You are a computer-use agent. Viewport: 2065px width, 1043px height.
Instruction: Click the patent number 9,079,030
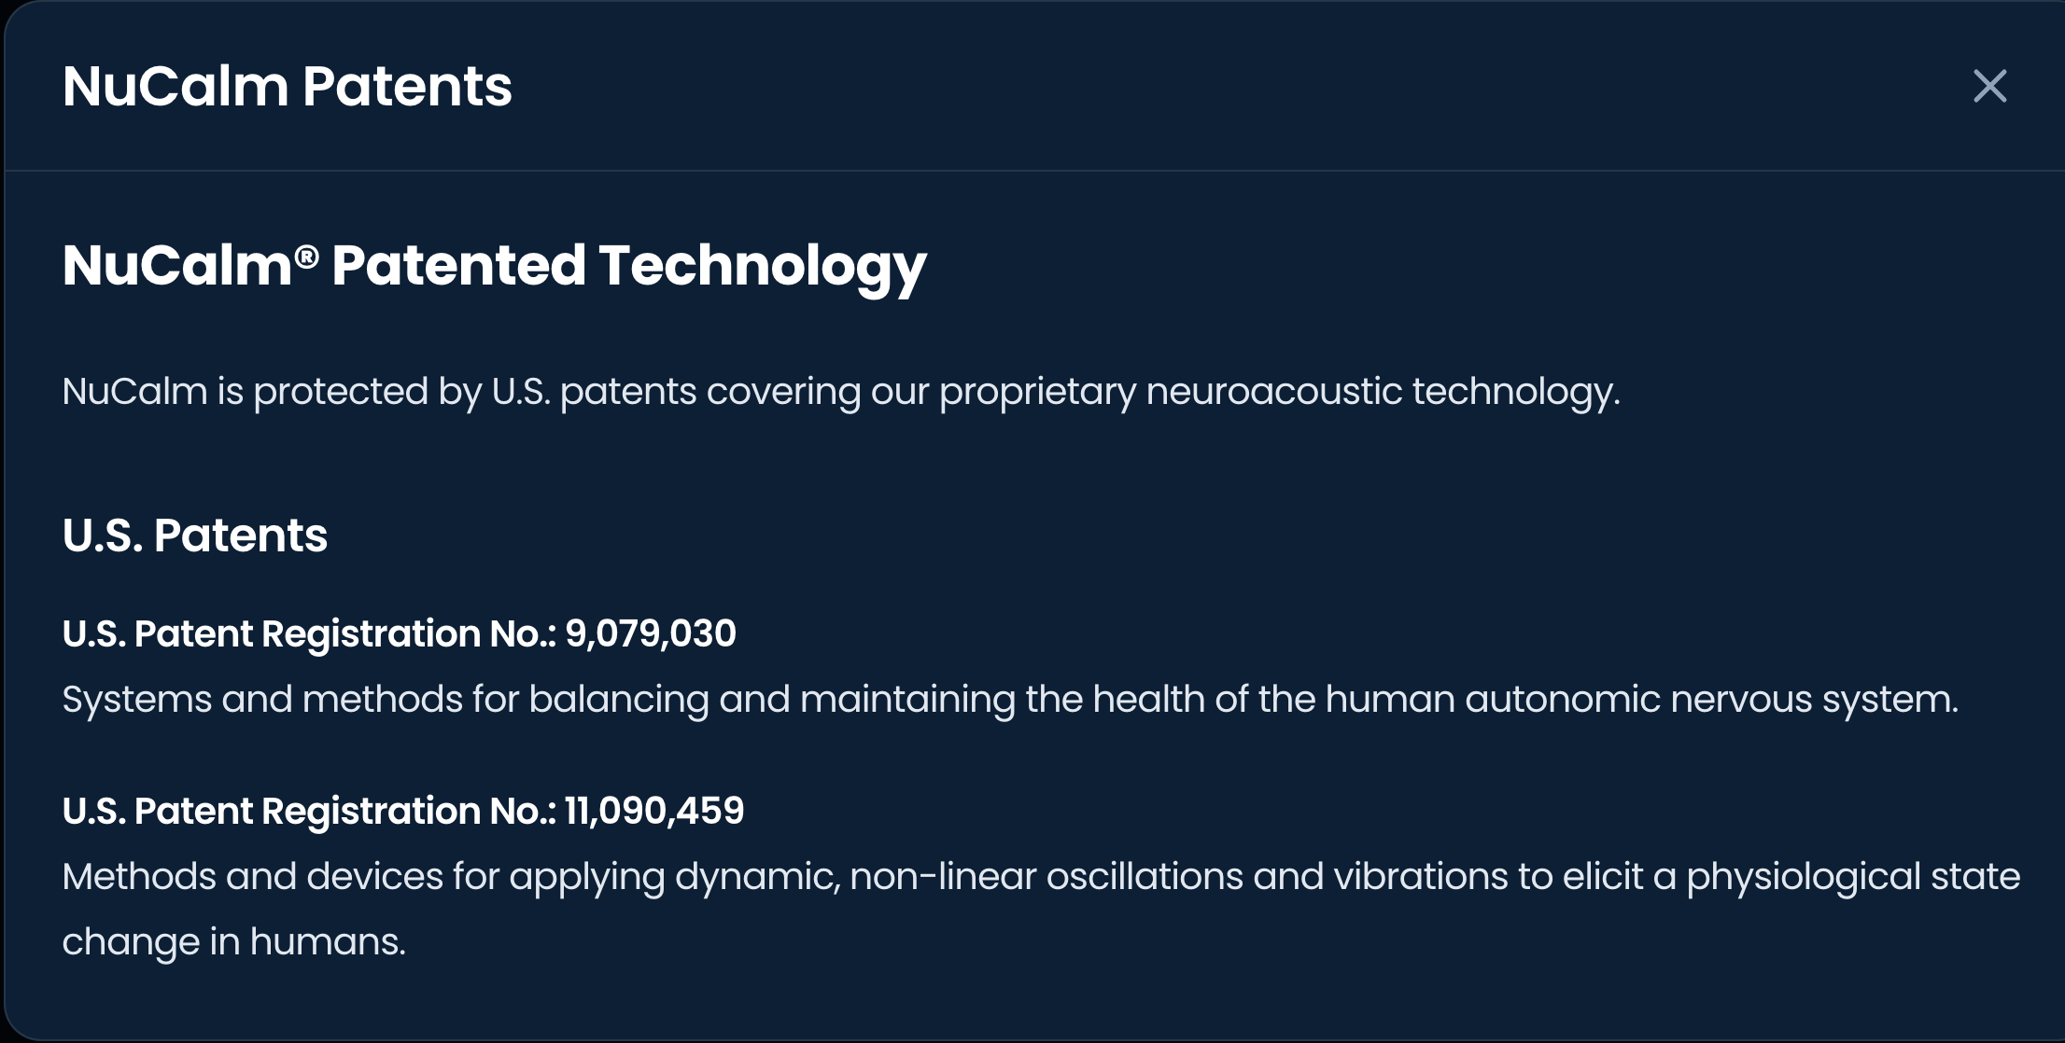(x=651, y=634)
